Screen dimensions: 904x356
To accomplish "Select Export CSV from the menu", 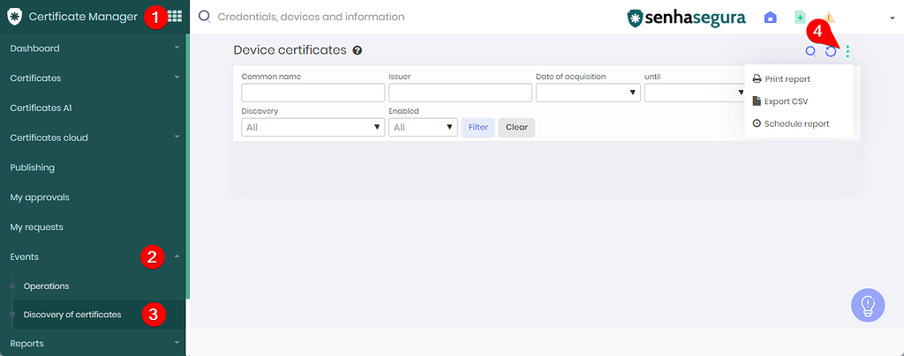I will tap(780, 101).
